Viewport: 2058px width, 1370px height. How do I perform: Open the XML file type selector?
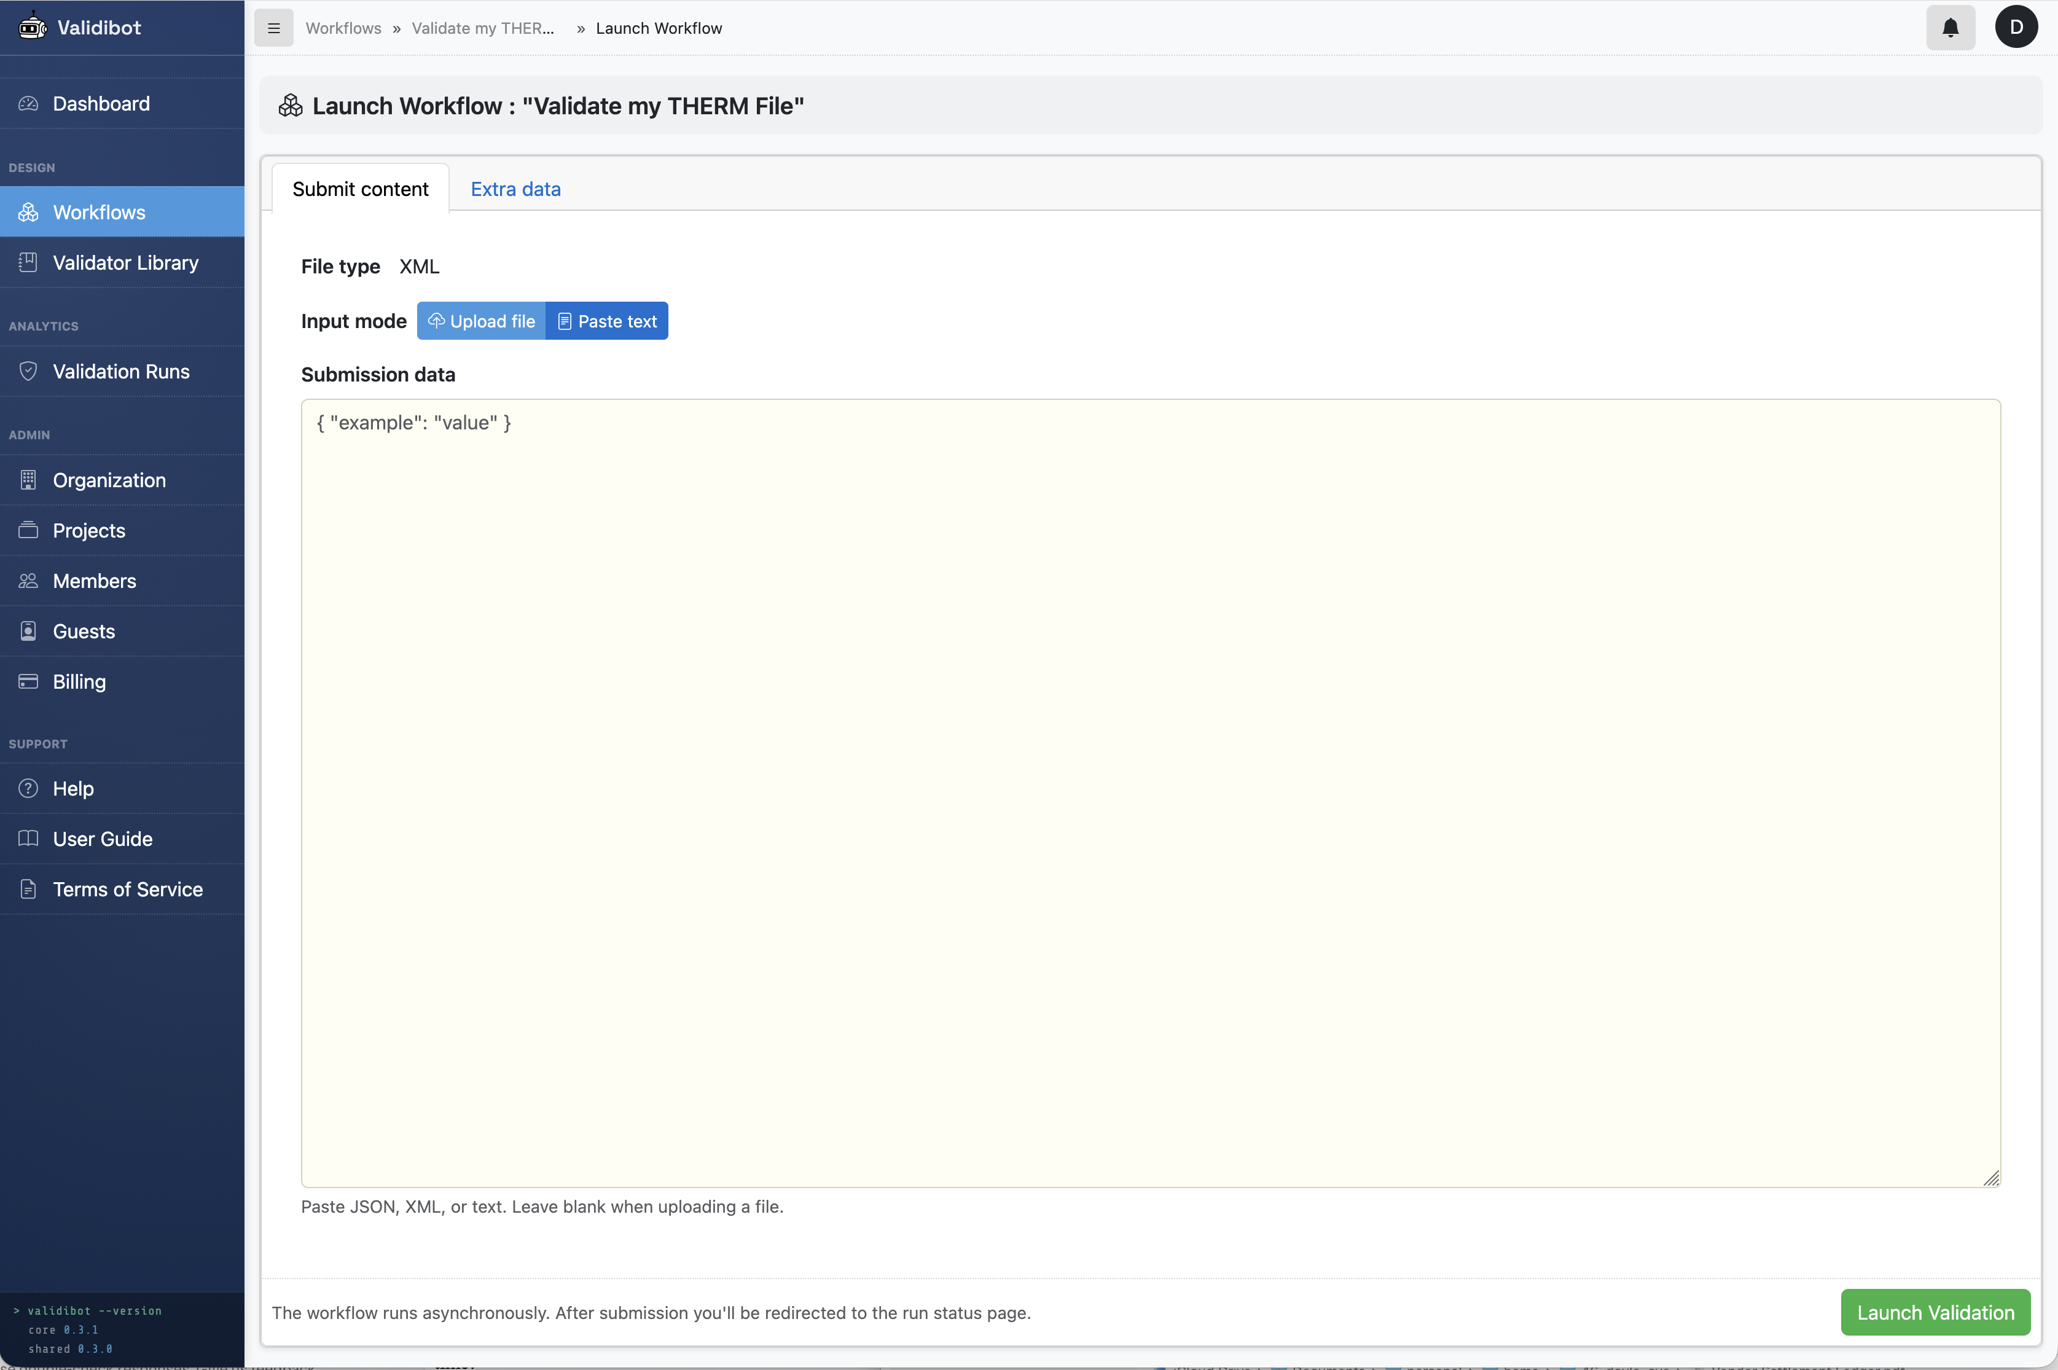pyautogui.click(x=420, y=267)
